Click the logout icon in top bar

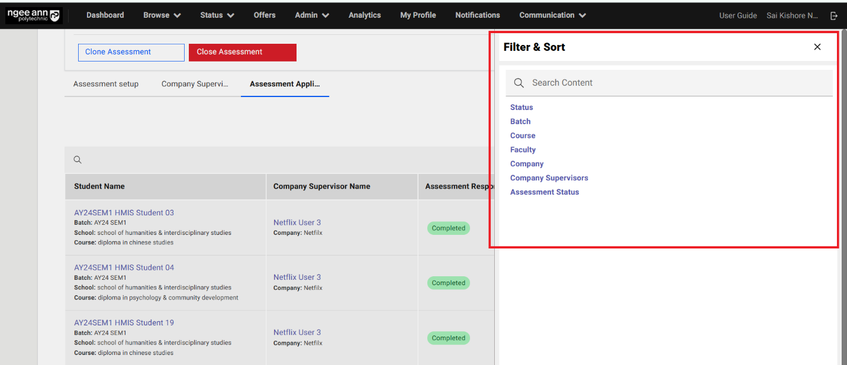tap(834, 15)
